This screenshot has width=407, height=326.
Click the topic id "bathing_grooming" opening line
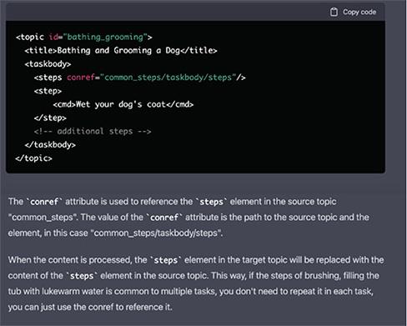coord(84,37)
